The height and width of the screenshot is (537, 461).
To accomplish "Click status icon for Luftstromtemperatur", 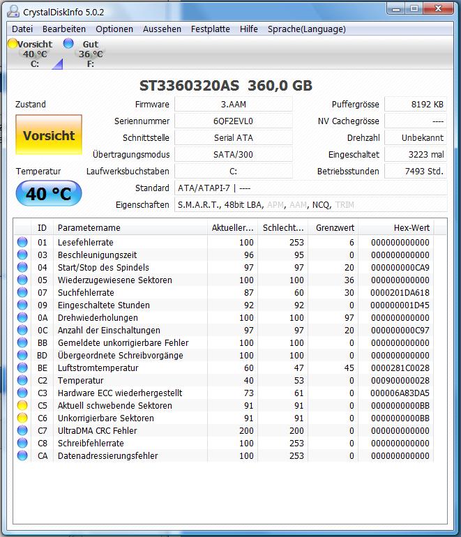I will coord(22,368).
